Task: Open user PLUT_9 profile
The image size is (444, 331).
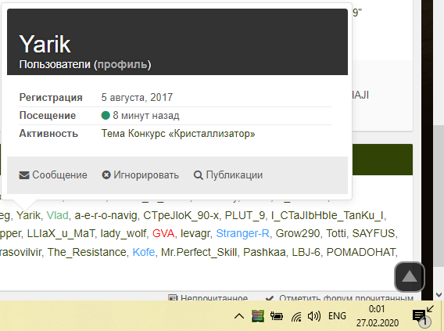Action: [x=245, y=215]
